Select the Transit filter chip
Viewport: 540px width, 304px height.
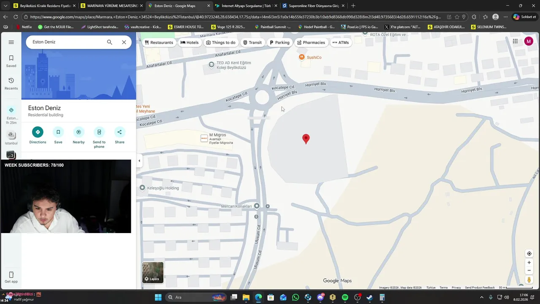(252, 42)
